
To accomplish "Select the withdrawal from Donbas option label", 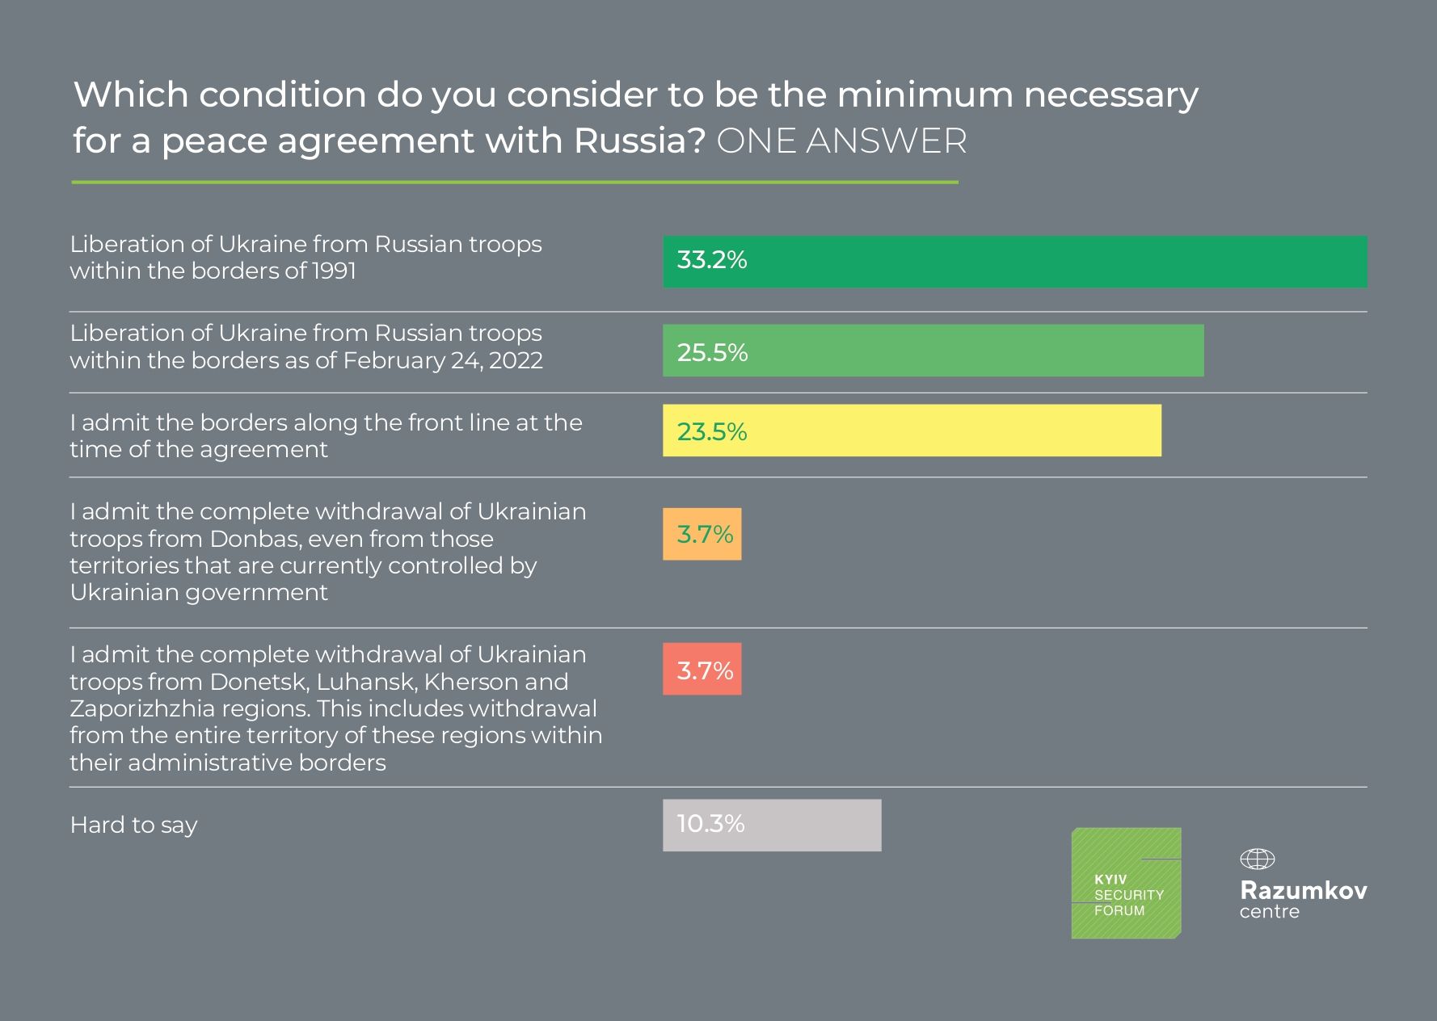I will click(327, 552).
